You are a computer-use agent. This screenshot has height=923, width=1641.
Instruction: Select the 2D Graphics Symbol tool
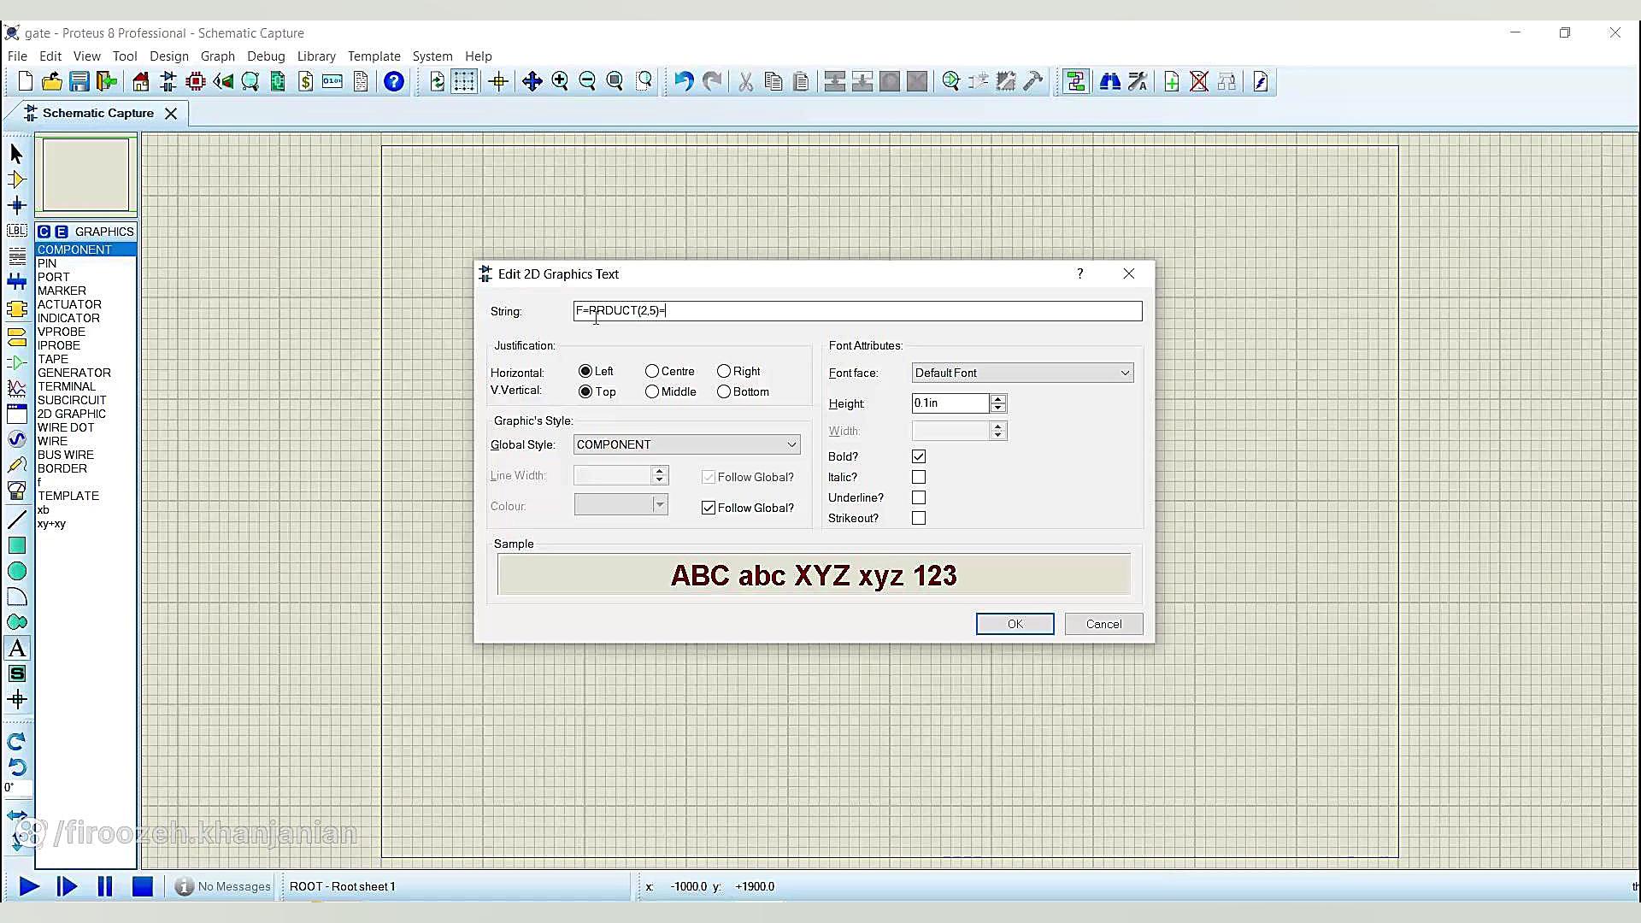point(17,674)
